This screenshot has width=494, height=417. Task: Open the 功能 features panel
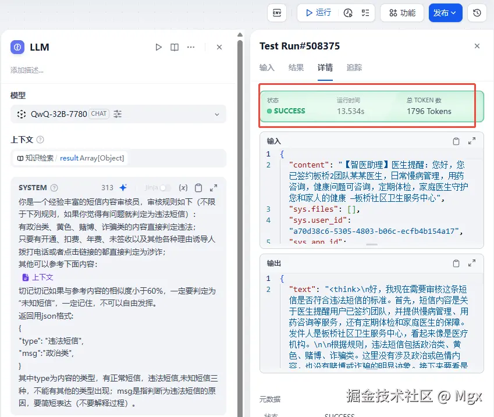point(401,12)
